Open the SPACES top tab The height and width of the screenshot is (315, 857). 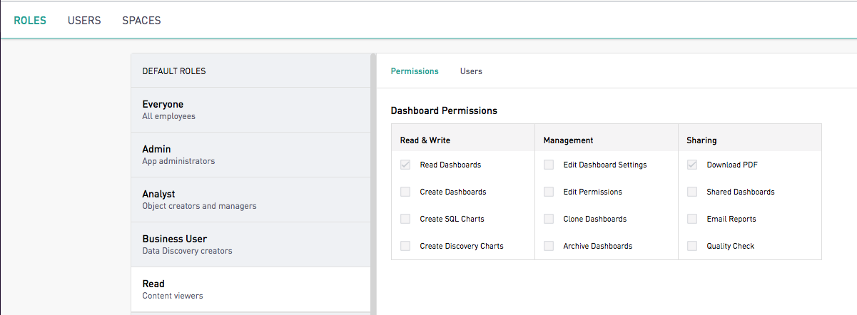coord(141,21)
